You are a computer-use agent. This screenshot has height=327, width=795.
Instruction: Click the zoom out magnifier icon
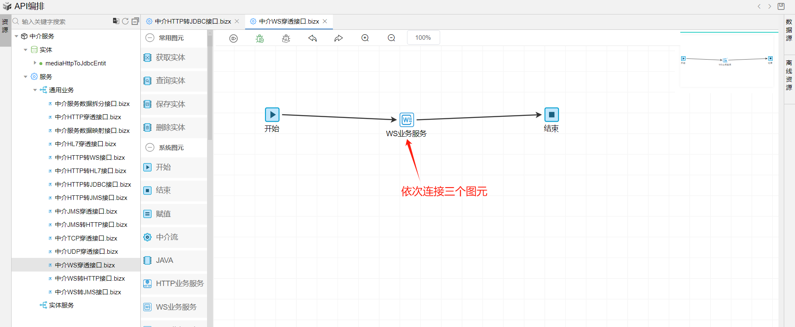[x=391, y=38]
